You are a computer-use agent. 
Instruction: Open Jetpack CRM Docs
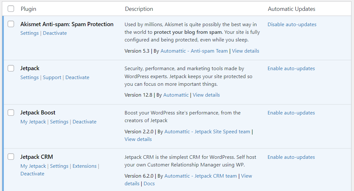click(149, 183)
